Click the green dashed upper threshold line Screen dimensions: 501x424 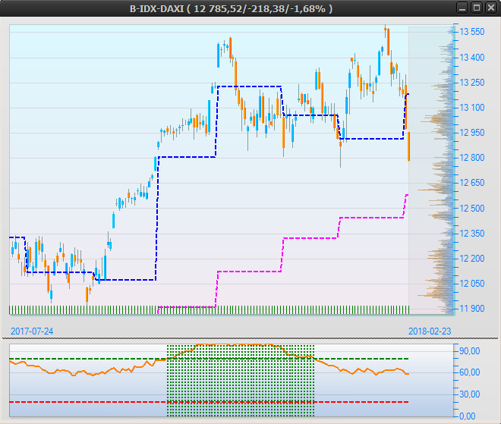(x=209, y=359)
